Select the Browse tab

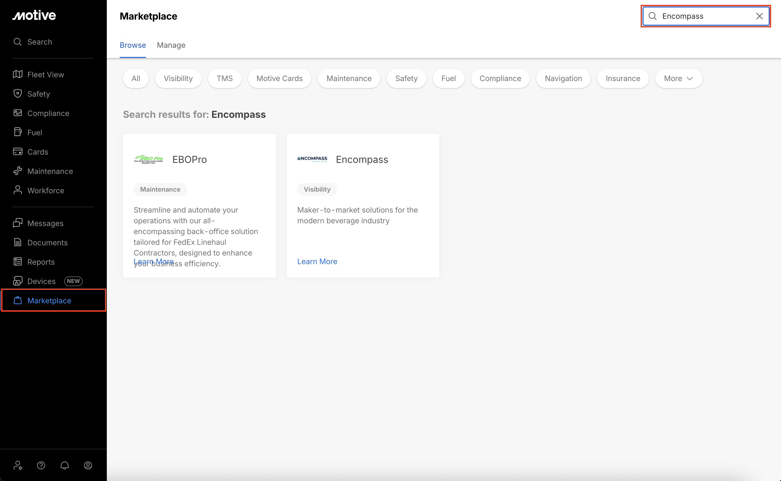[133, 45]
